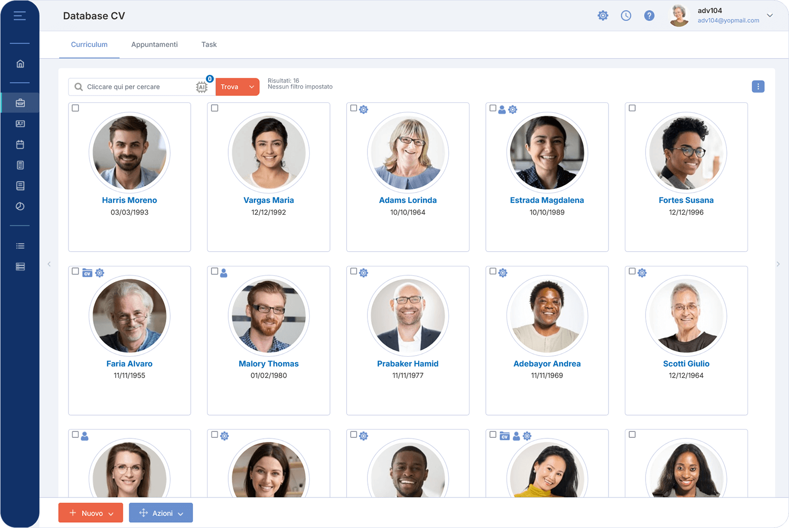Expand the Azioni dropdown menu
This screenshot has width=789, height=528.
(161, 513)
